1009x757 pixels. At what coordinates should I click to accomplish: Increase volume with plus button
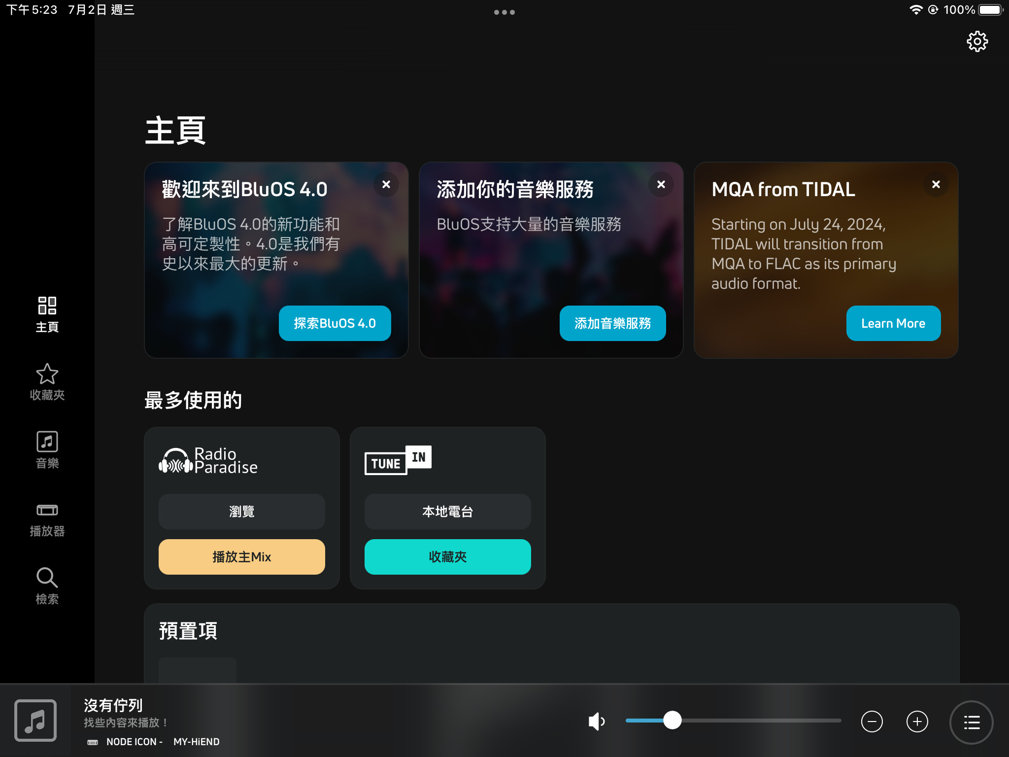[x=917, y=722]
